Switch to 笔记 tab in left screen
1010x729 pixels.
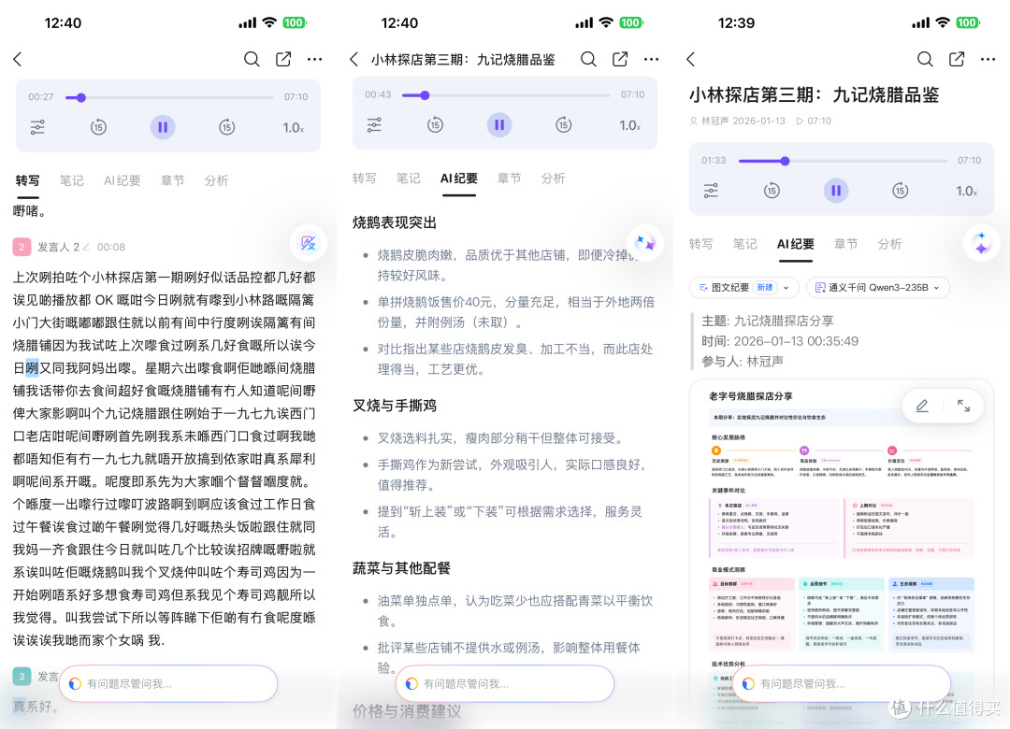(x=71, y=180)
